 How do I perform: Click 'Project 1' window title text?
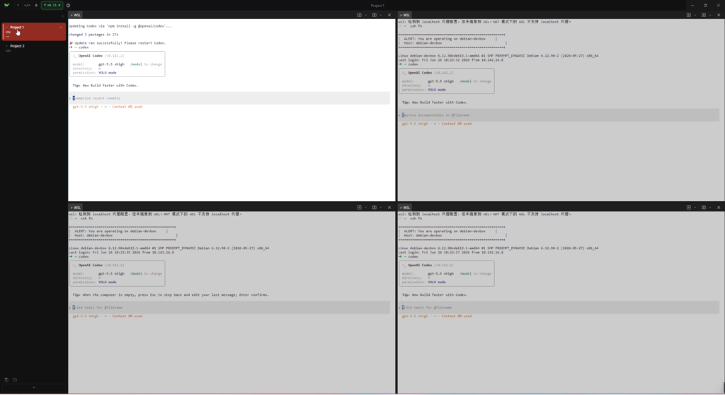click(x=377, y=6)
